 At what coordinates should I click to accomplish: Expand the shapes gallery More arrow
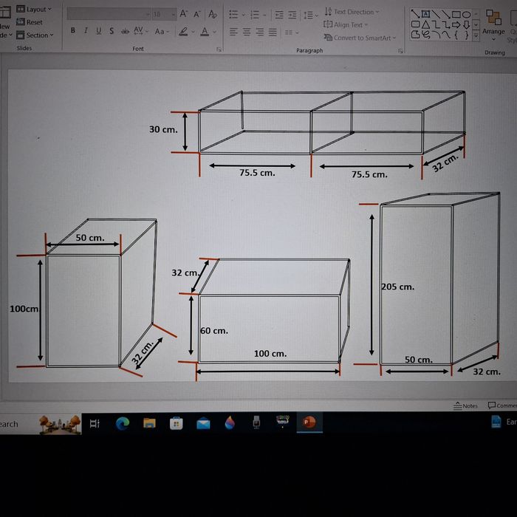(476, 35)
